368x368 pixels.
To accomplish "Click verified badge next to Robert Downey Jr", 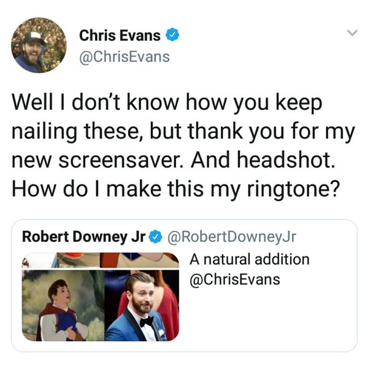I will pos(156,237).
